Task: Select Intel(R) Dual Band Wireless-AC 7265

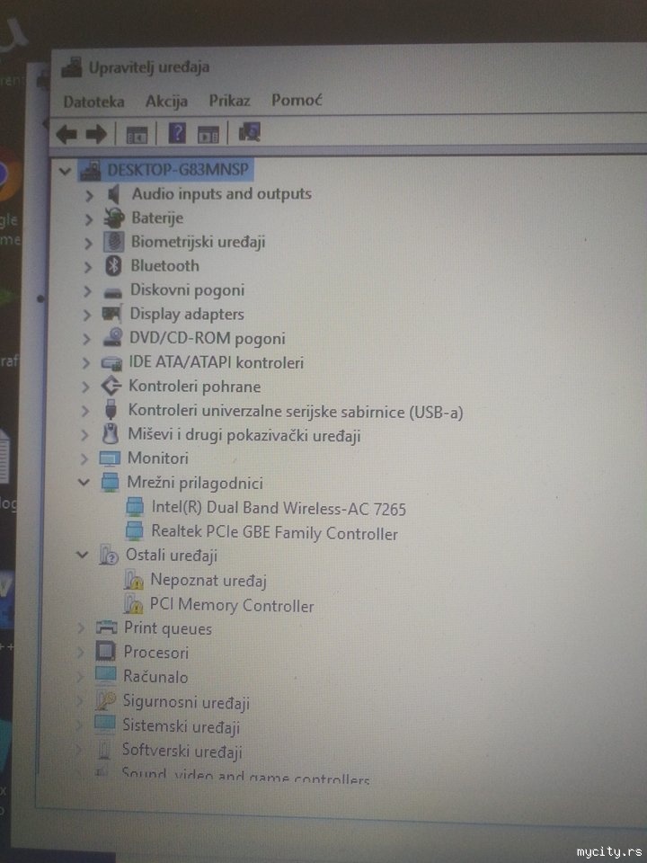Action: point(279,508)
